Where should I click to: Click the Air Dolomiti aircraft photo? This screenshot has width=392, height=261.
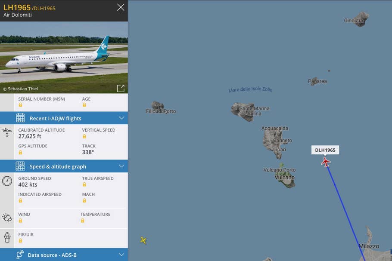pyautogui.click(x=64, y=57)
